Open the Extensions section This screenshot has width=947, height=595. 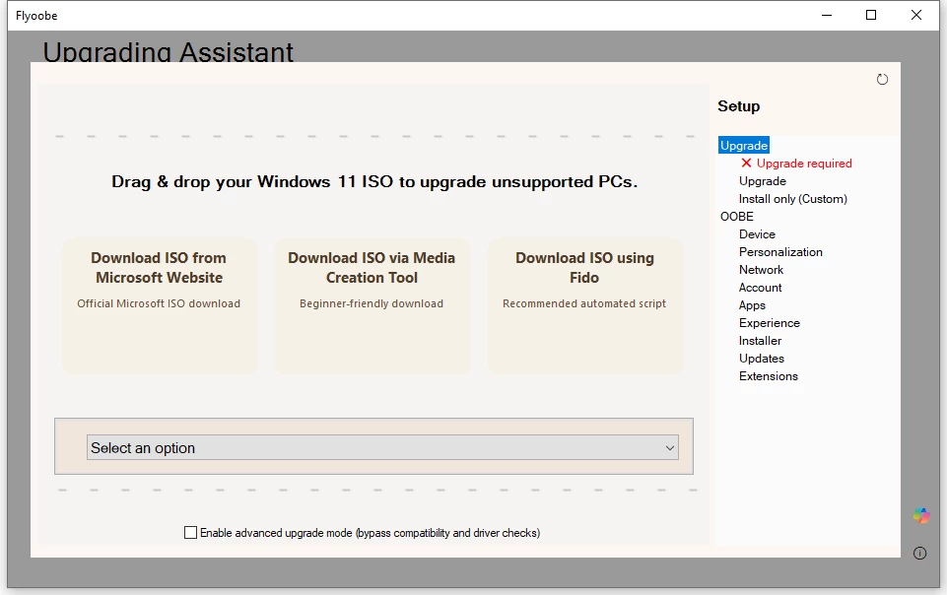[x=768, y=376]
